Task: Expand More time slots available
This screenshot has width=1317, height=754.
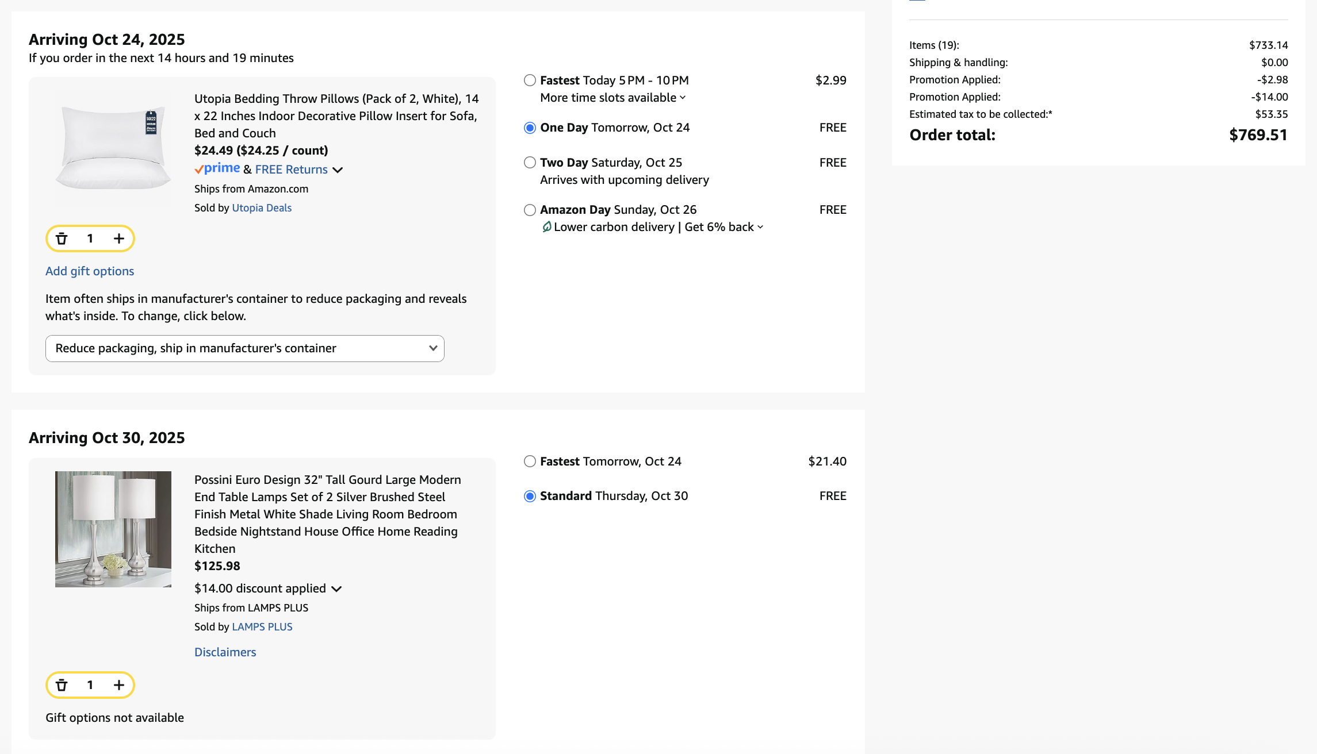Action: point(612,98)
